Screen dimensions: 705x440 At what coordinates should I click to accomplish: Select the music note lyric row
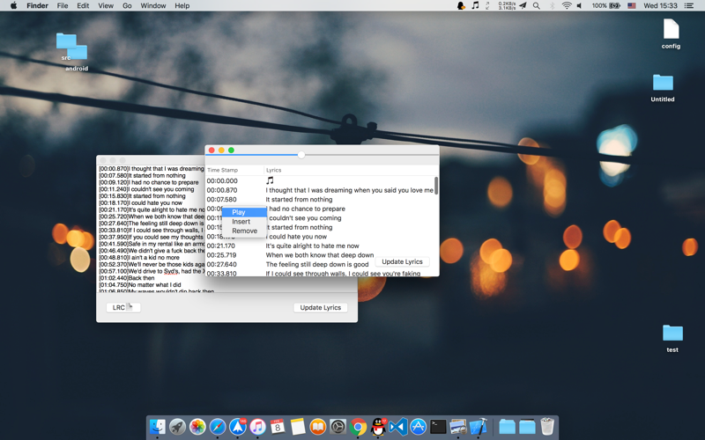tap(270, 180)
